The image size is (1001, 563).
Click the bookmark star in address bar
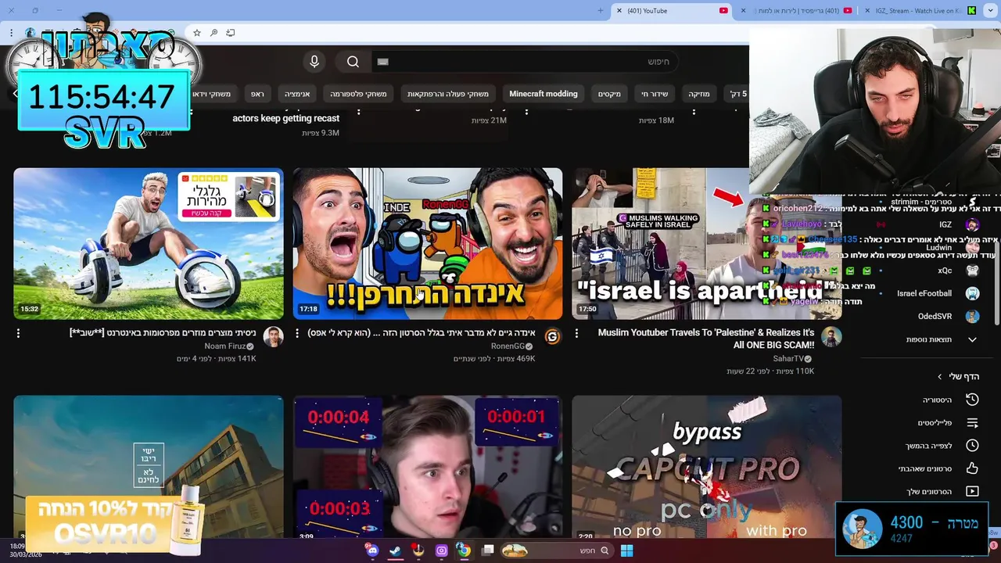tap(197, 33)
